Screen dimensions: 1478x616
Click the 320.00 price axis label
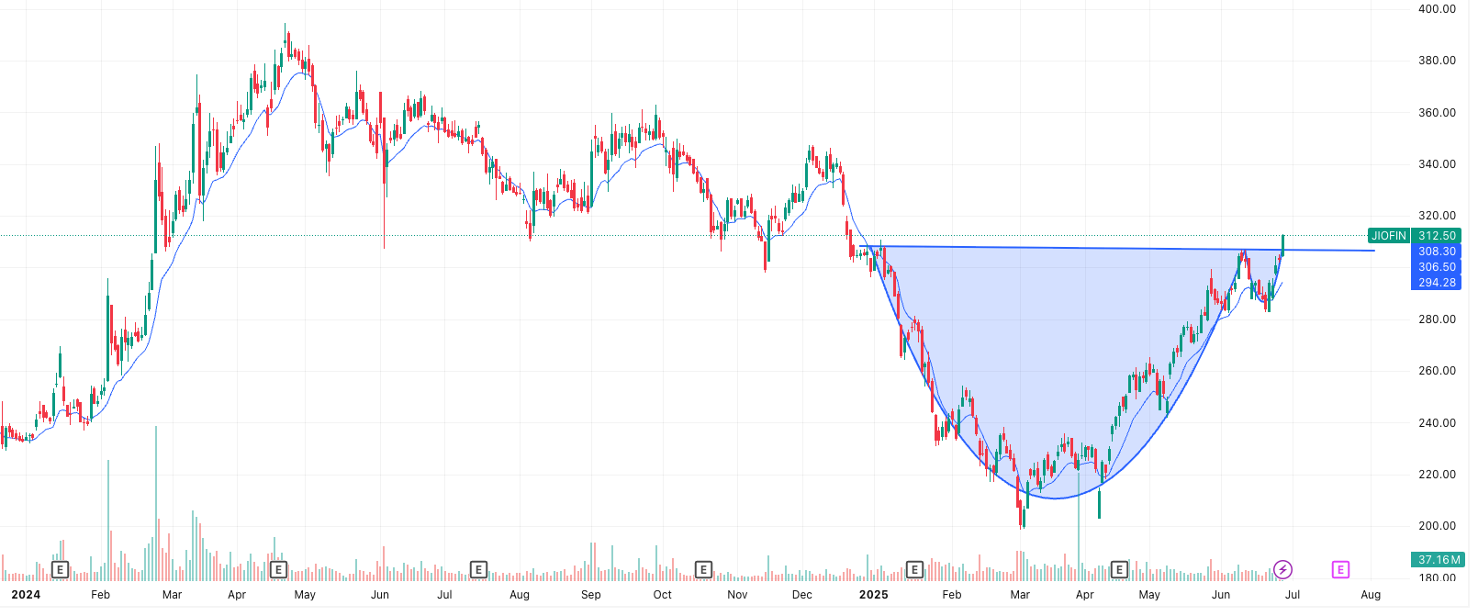(x=1437, y=216)
